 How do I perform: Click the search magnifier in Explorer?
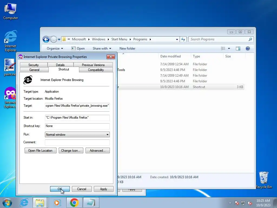coord(250,39)
